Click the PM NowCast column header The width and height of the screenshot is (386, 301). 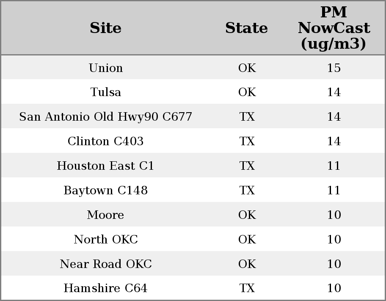334,28
